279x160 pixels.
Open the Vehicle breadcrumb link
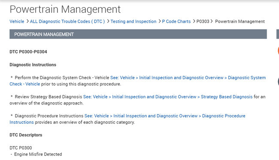coord(17,21)
